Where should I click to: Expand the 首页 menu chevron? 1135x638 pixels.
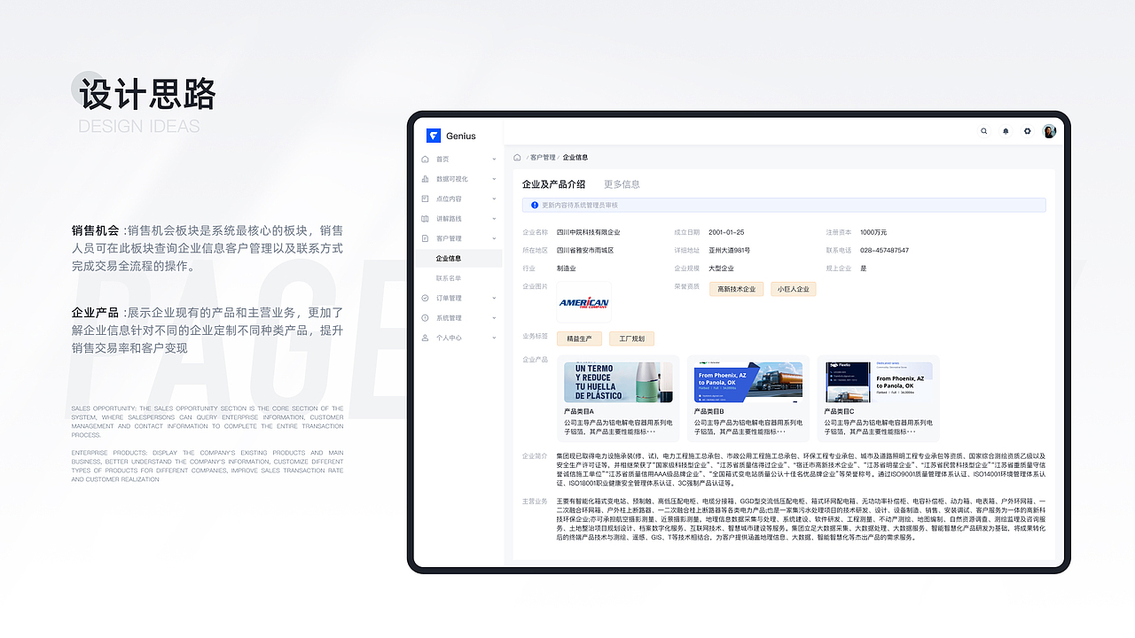[494, 159]
